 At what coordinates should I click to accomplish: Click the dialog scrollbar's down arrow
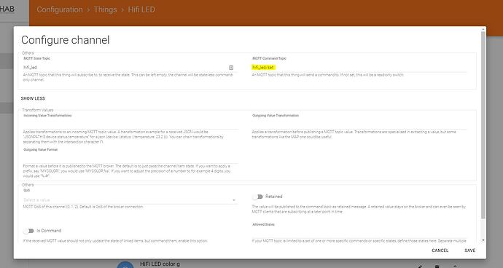pos(483,240)
